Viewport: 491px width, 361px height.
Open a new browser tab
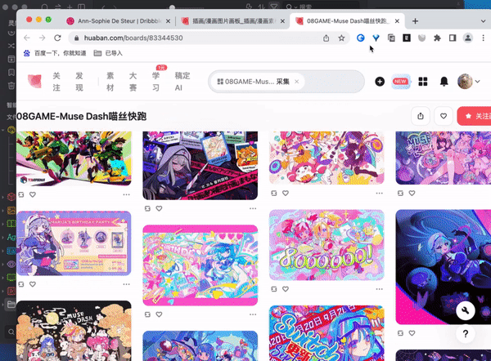tap(415, 21)
